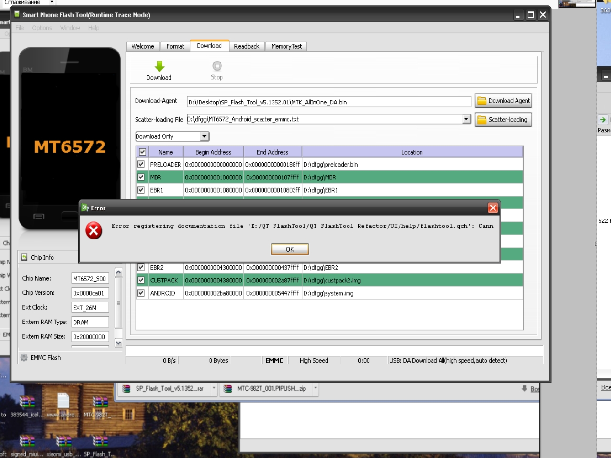
Task: Open the Scatter-loading File path dropdown
Action: [466, 119]
